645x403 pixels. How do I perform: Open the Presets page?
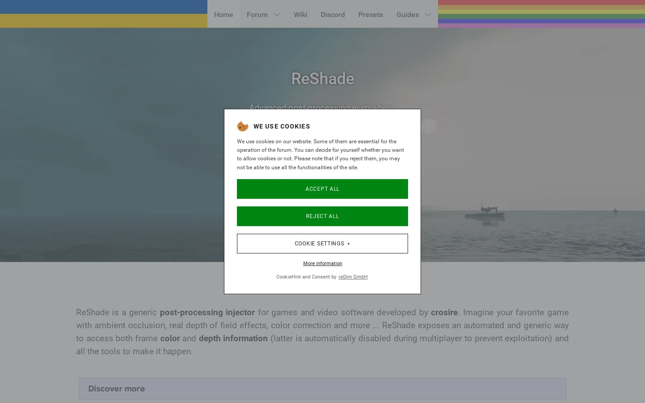point(370,14)
